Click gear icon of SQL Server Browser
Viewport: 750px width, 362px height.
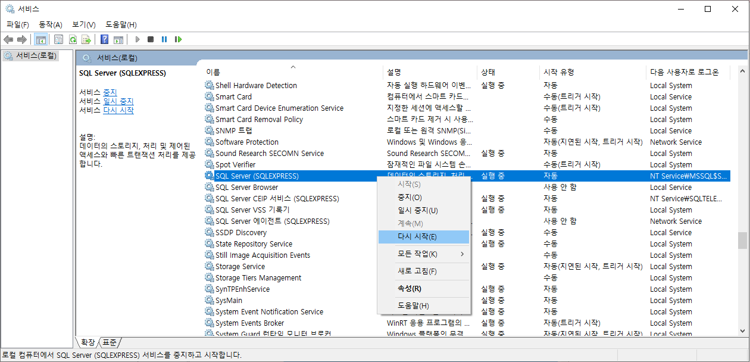point(209,187)
